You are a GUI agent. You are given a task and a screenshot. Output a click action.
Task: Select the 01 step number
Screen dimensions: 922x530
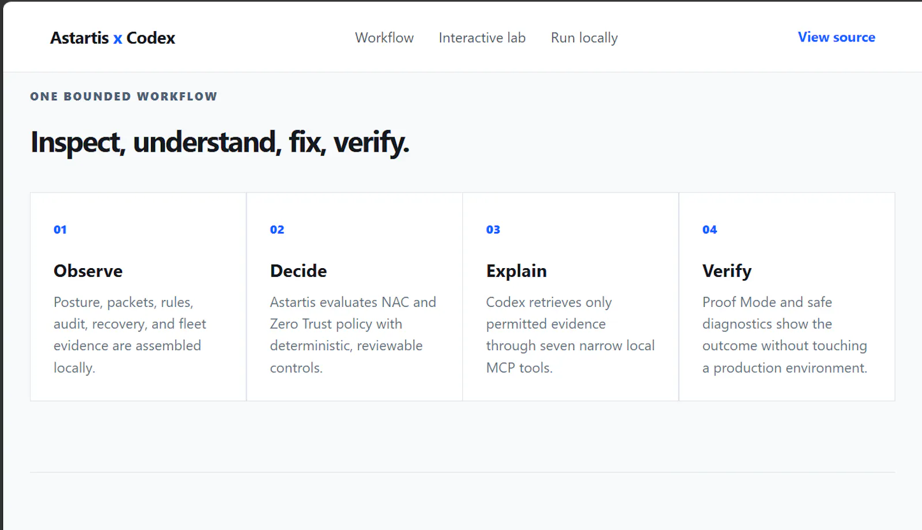point(60,230)
